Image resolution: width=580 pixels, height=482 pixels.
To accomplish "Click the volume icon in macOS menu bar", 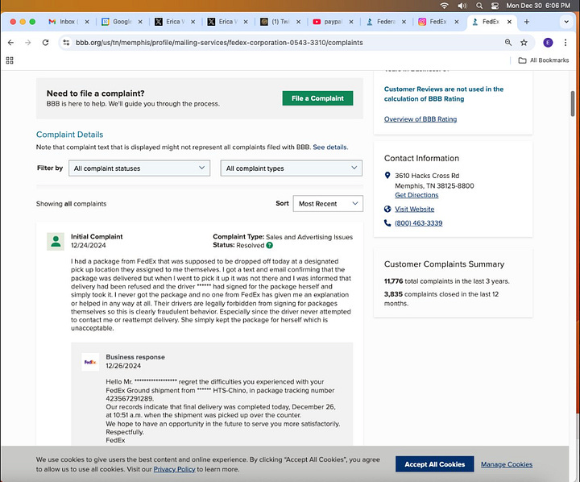I will pyautogui.click(x=462, y=6).
